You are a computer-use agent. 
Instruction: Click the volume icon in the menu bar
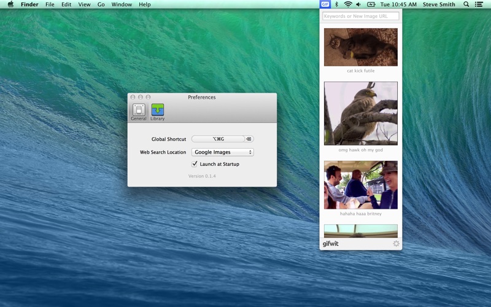(x=359, y=4)
